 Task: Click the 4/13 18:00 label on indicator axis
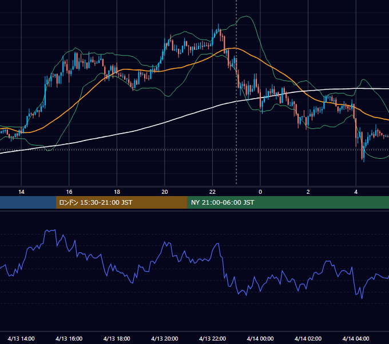(117, 338)
